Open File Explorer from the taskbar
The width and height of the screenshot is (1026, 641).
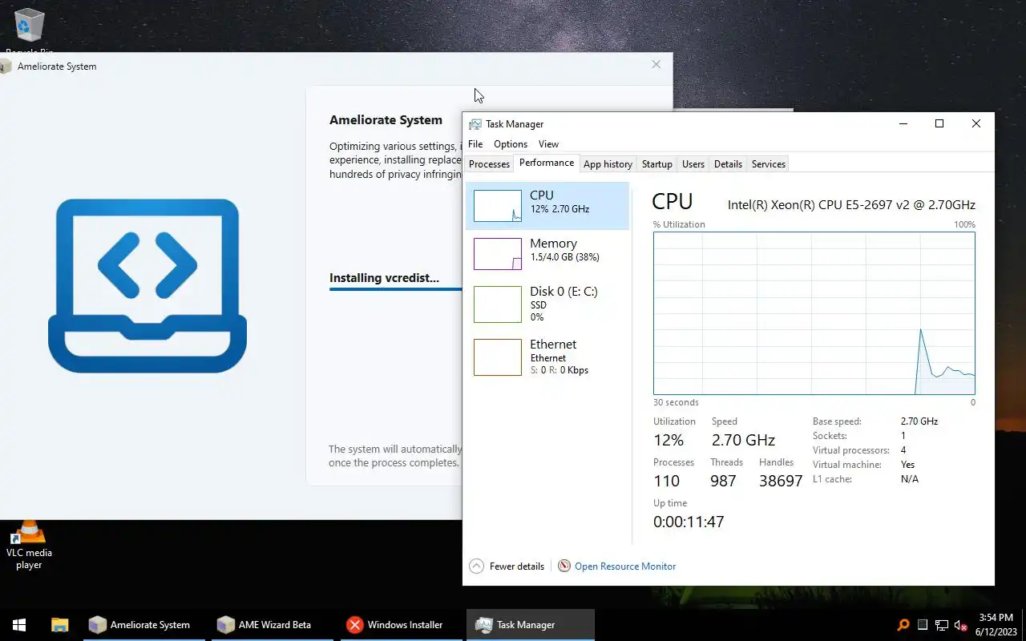coord(59,625)
